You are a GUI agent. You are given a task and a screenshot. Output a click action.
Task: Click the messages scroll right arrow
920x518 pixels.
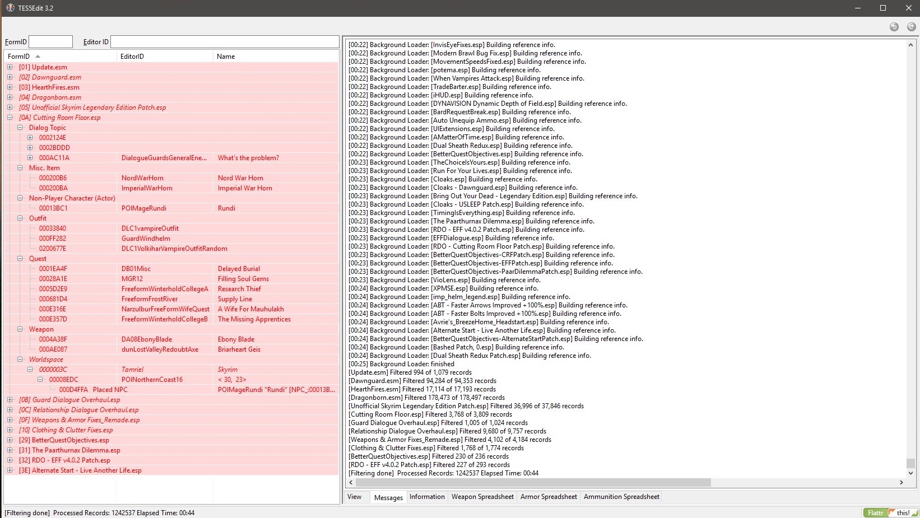pyautogui.click(x=902, y=482)
